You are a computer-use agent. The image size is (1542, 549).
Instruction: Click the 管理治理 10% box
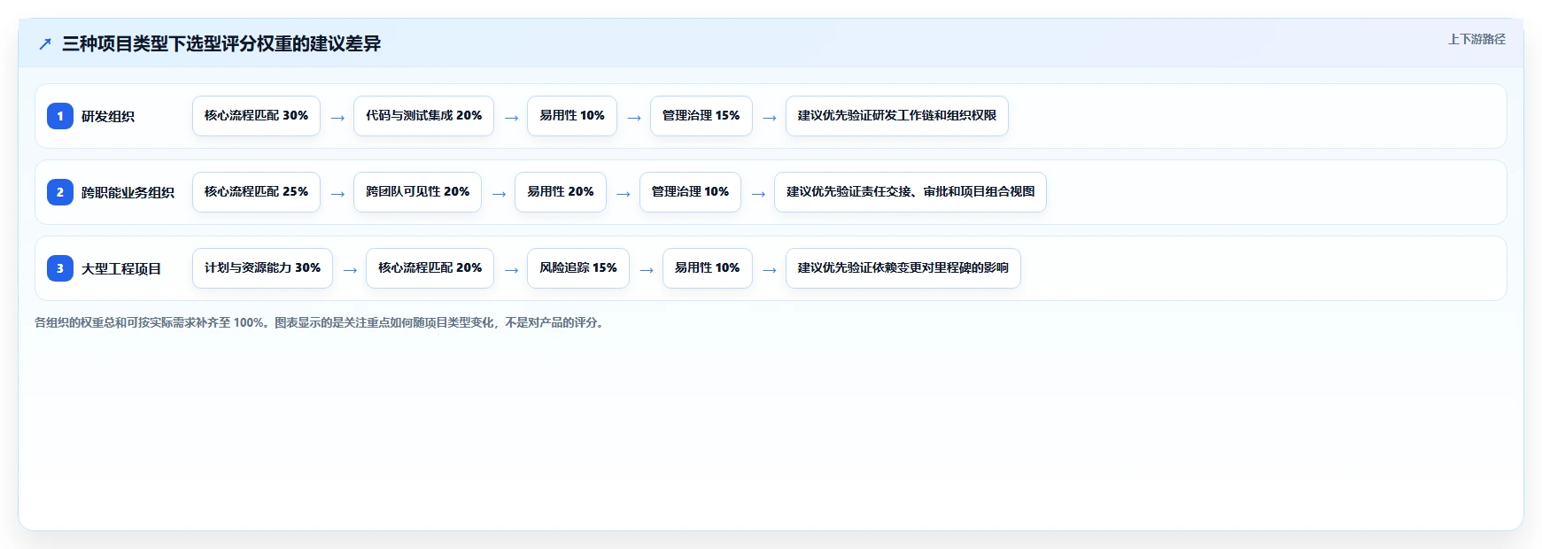[x=690, y=192]
